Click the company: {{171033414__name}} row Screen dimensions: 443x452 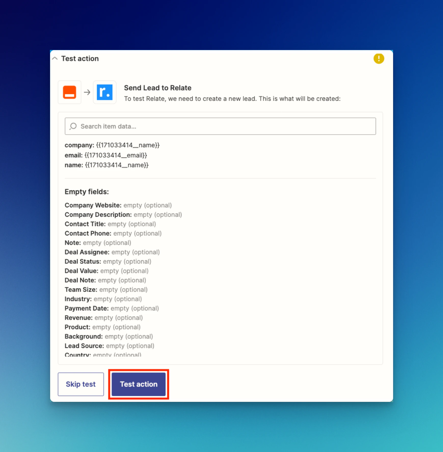click(x=112, y=145)
